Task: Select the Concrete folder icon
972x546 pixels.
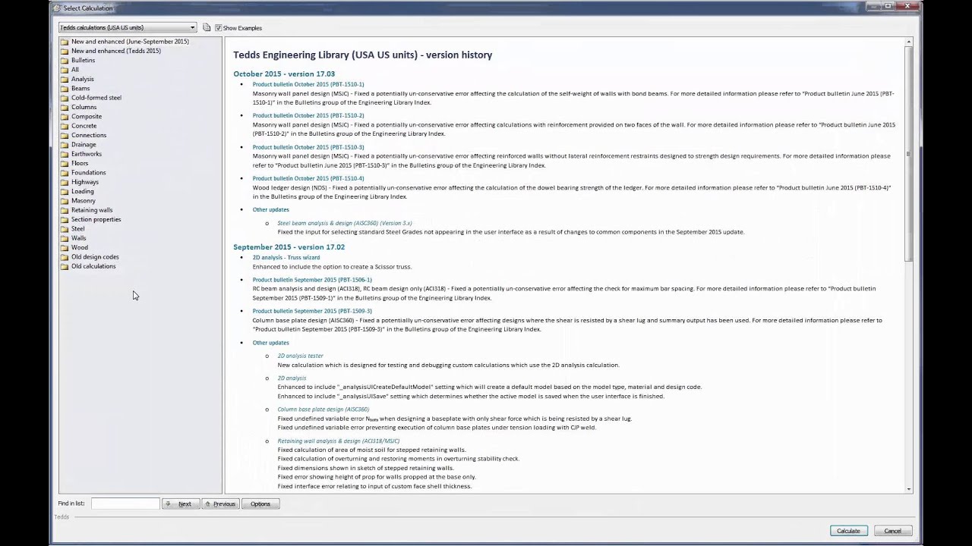Action: click(x=65, y=126)
